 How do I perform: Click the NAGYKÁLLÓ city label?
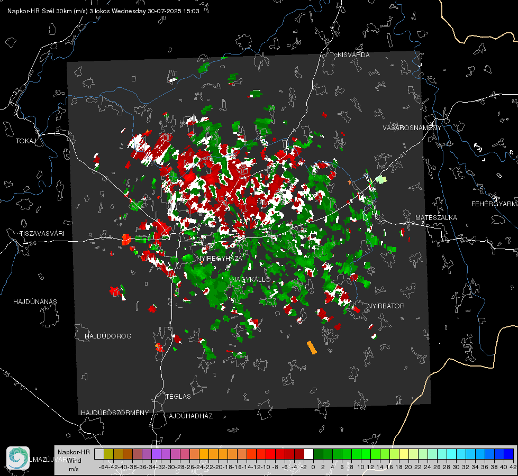(x=251, y=279)
